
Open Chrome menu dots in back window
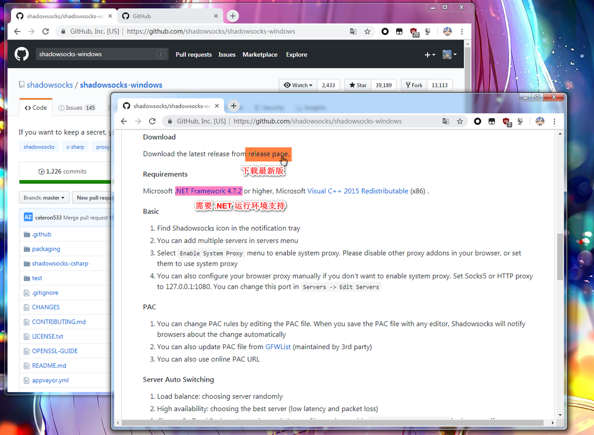[462, 32]
